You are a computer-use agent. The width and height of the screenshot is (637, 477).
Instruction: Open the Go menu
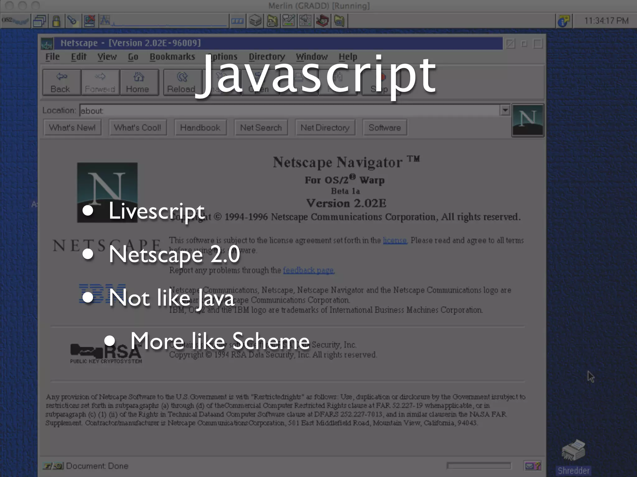133,57
